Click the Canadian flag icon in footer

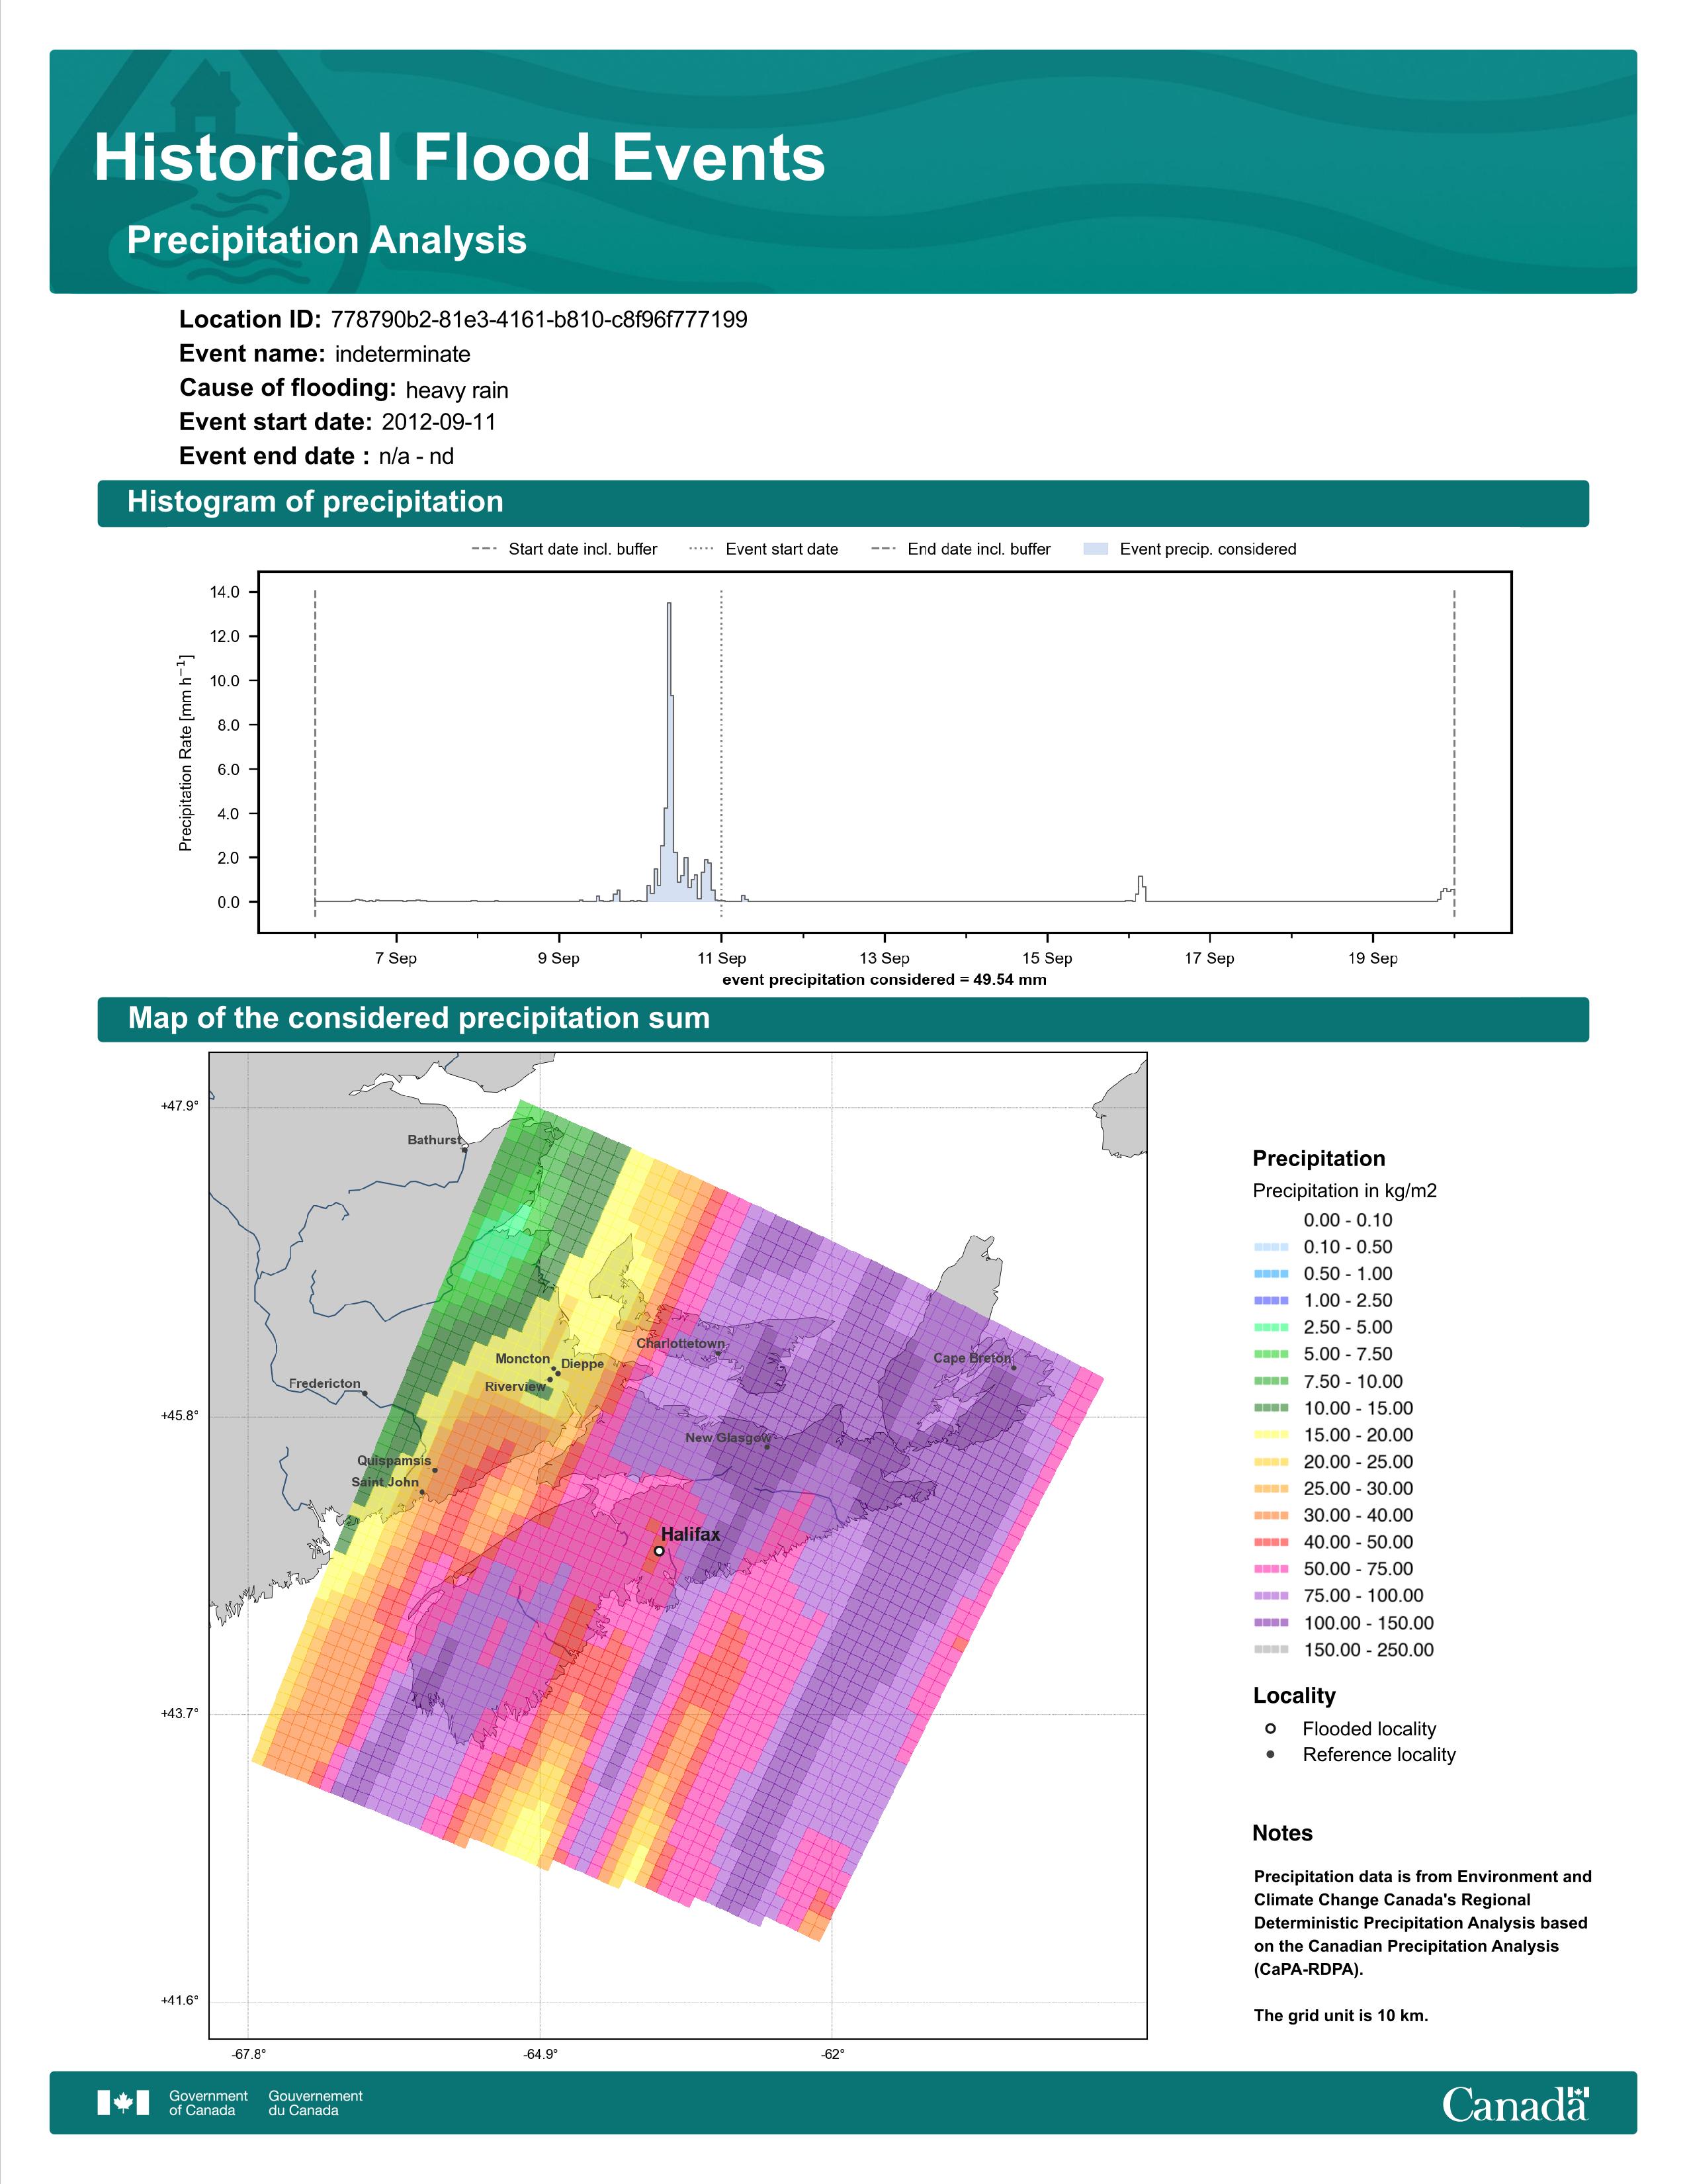[123, 2102]
